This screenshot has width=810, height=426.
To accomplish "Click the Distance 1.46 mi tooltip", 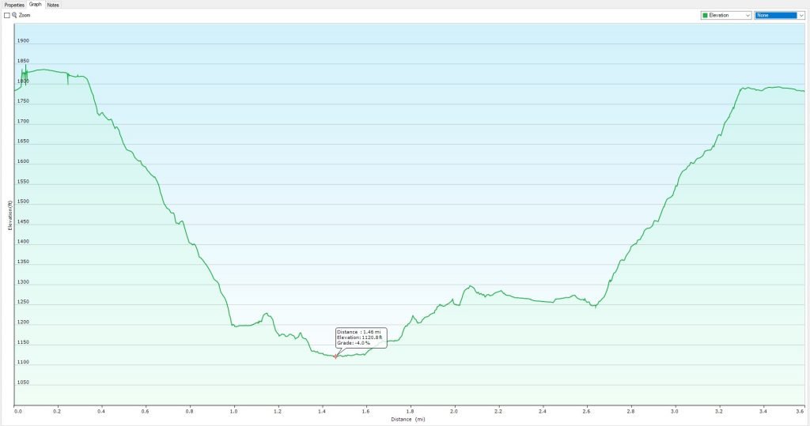I will tap(361, 337).
